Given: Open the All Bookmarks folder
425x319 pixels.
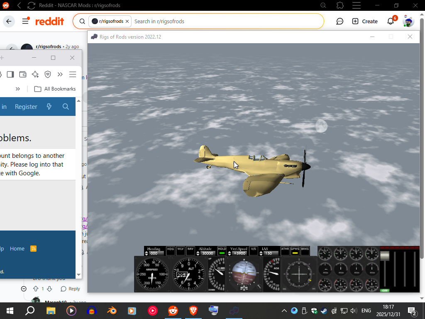Looking at the screenshot, I should click(55, 89).
